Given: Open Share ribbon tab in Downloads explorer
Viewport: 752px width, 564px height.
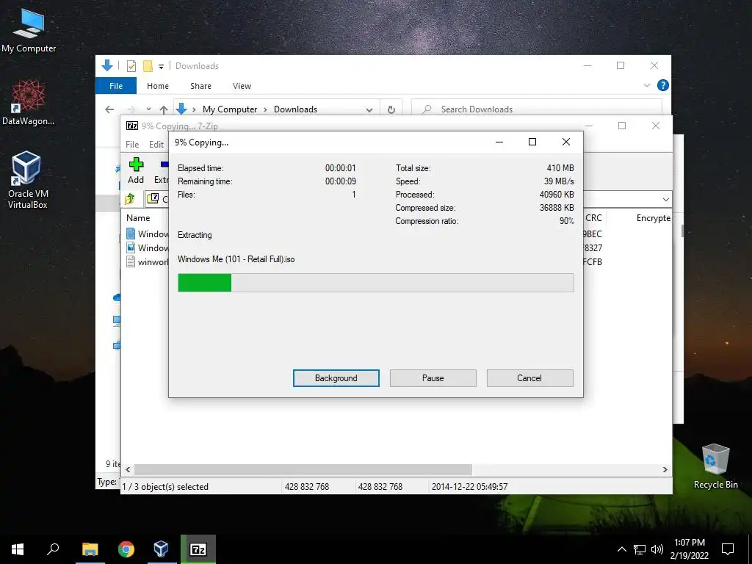Looking at the screenshot, I should coord(200,86).
